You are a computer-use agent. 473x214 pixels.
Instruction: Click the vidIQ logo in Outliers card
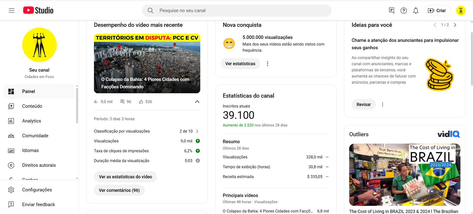pos(449,134)
